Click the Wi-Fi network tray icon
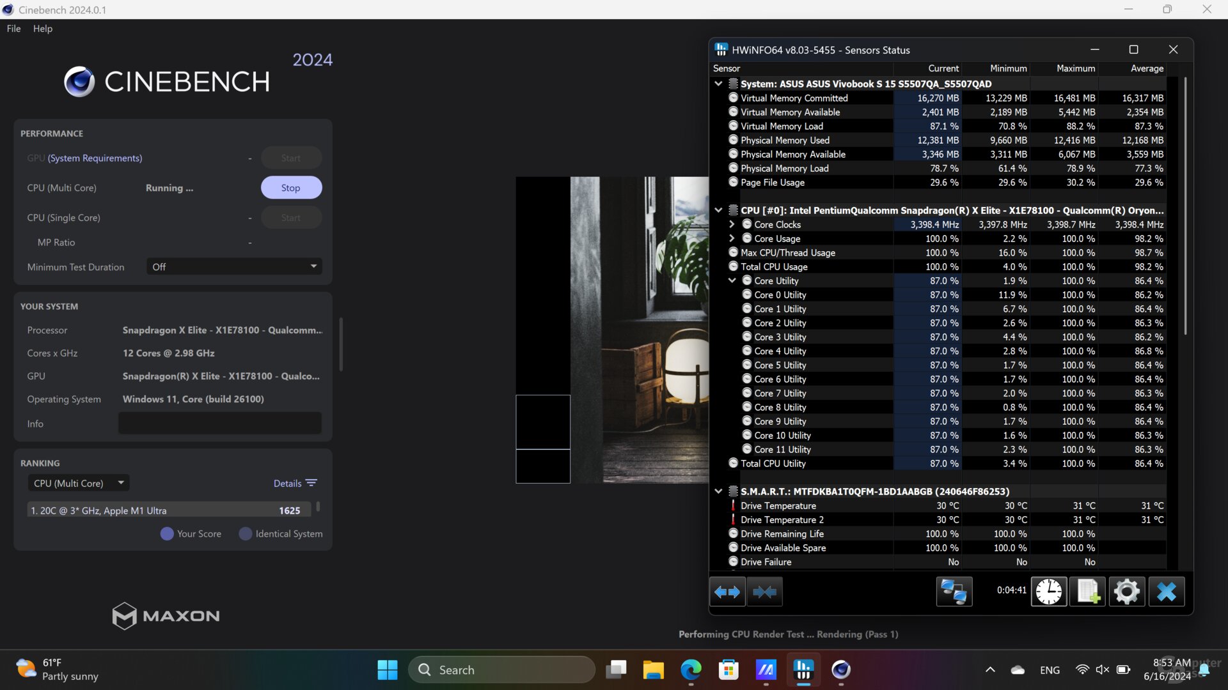 pos(1082,670)
